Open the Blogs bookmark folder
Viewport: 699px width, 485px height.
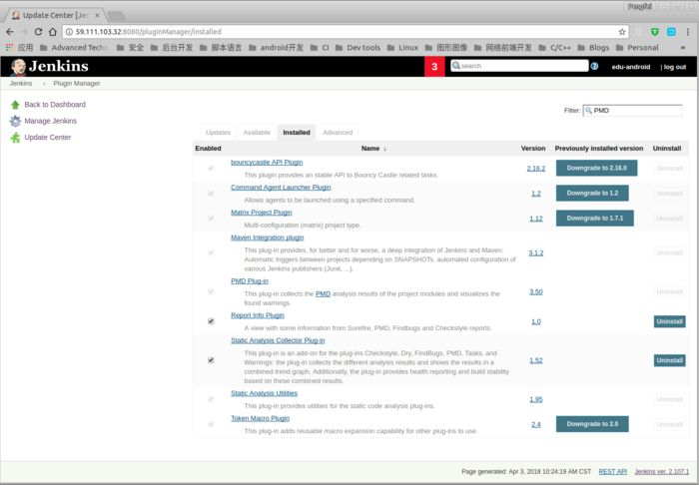point(593,47)
